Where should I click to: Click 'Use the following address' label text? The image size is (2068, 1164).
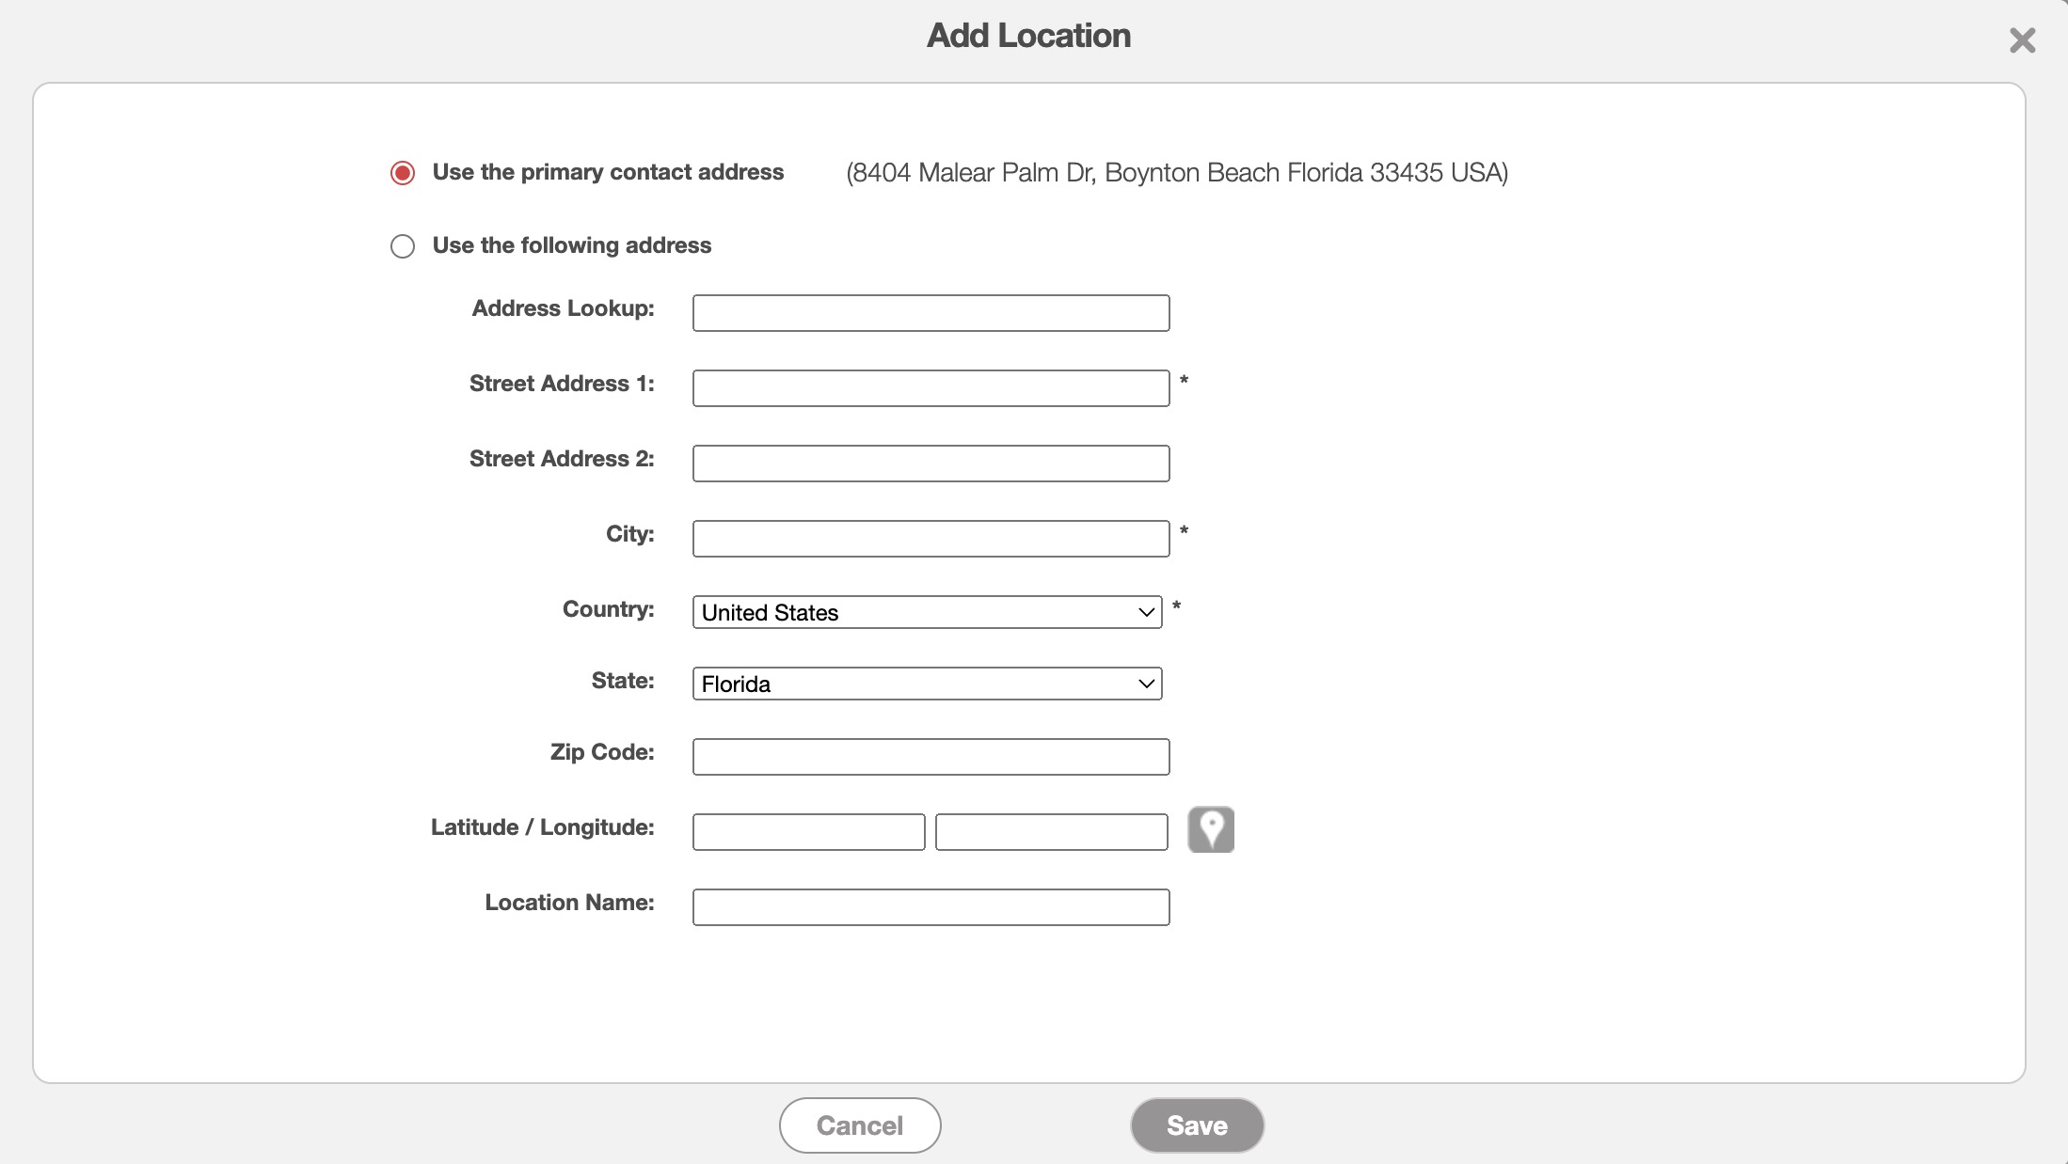tap(571, 245)
